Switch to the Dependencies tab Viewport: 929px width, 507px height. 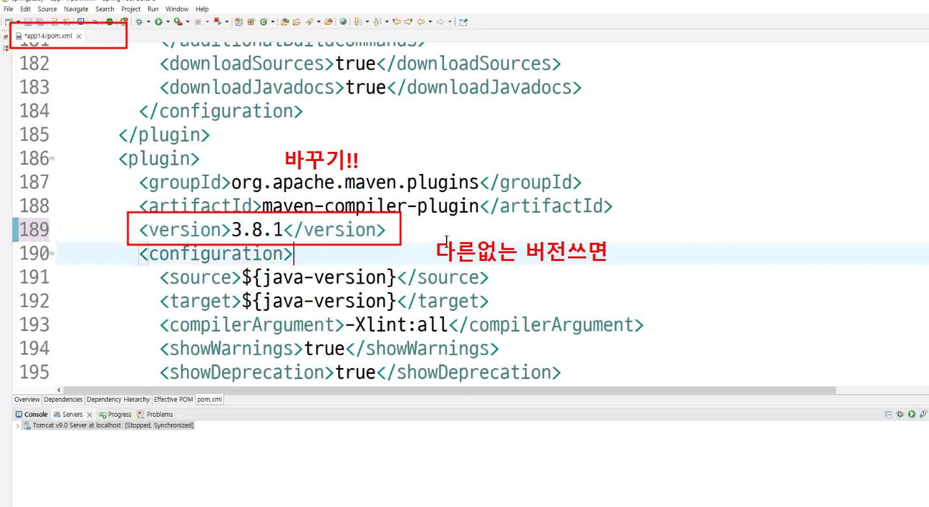(64, 400)
